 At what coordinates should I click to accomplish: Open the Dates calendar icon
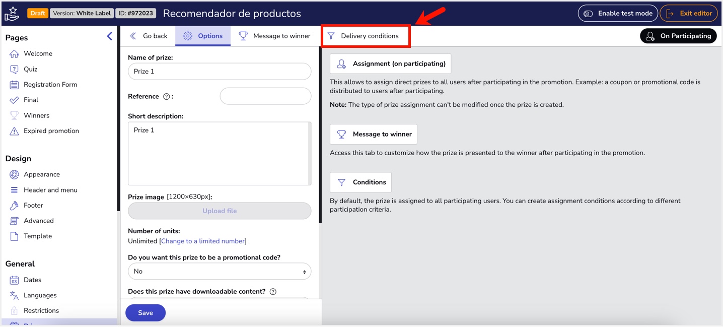pyautogui.click(x=15, y=280)
